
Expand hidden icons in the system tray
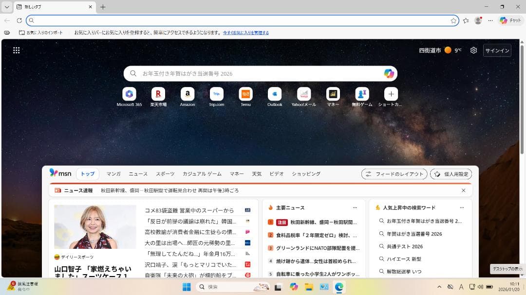click(439, 287)
